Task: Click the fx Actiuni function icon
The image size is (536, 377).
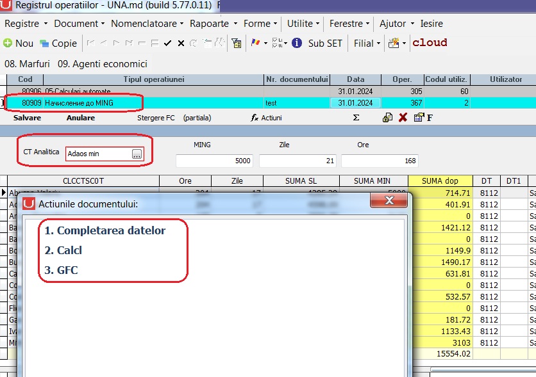Action: tap(266, 118)
